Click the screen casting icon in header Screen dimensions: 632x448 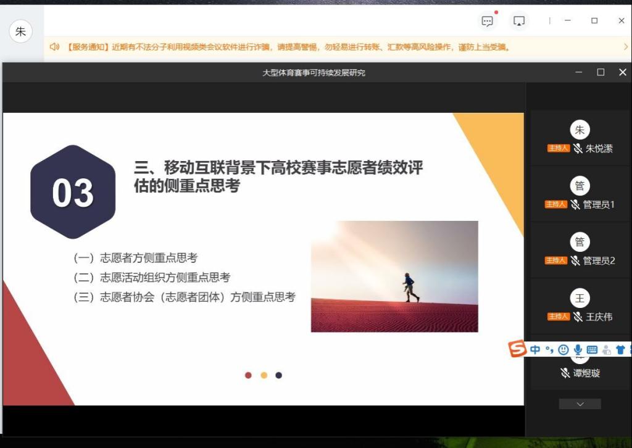point(518,21)
